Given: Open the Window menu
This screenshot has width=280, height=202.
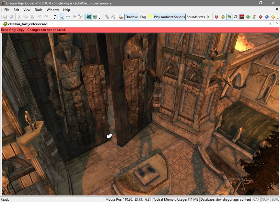Looking at the screenshot, I should coord(53,10).
